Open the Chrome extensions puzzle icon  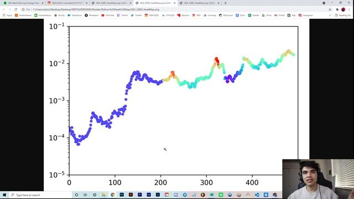tap(337, 9)
